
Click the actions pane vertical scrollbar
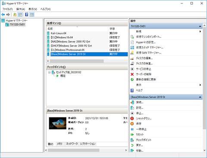coord(204,79)
